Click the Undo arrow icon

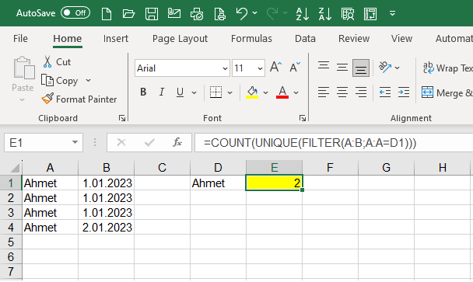point(242,13)
